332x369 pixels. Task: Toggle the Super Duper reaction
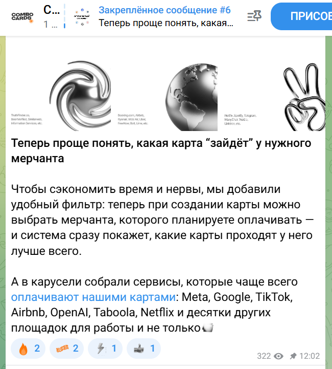67,349
